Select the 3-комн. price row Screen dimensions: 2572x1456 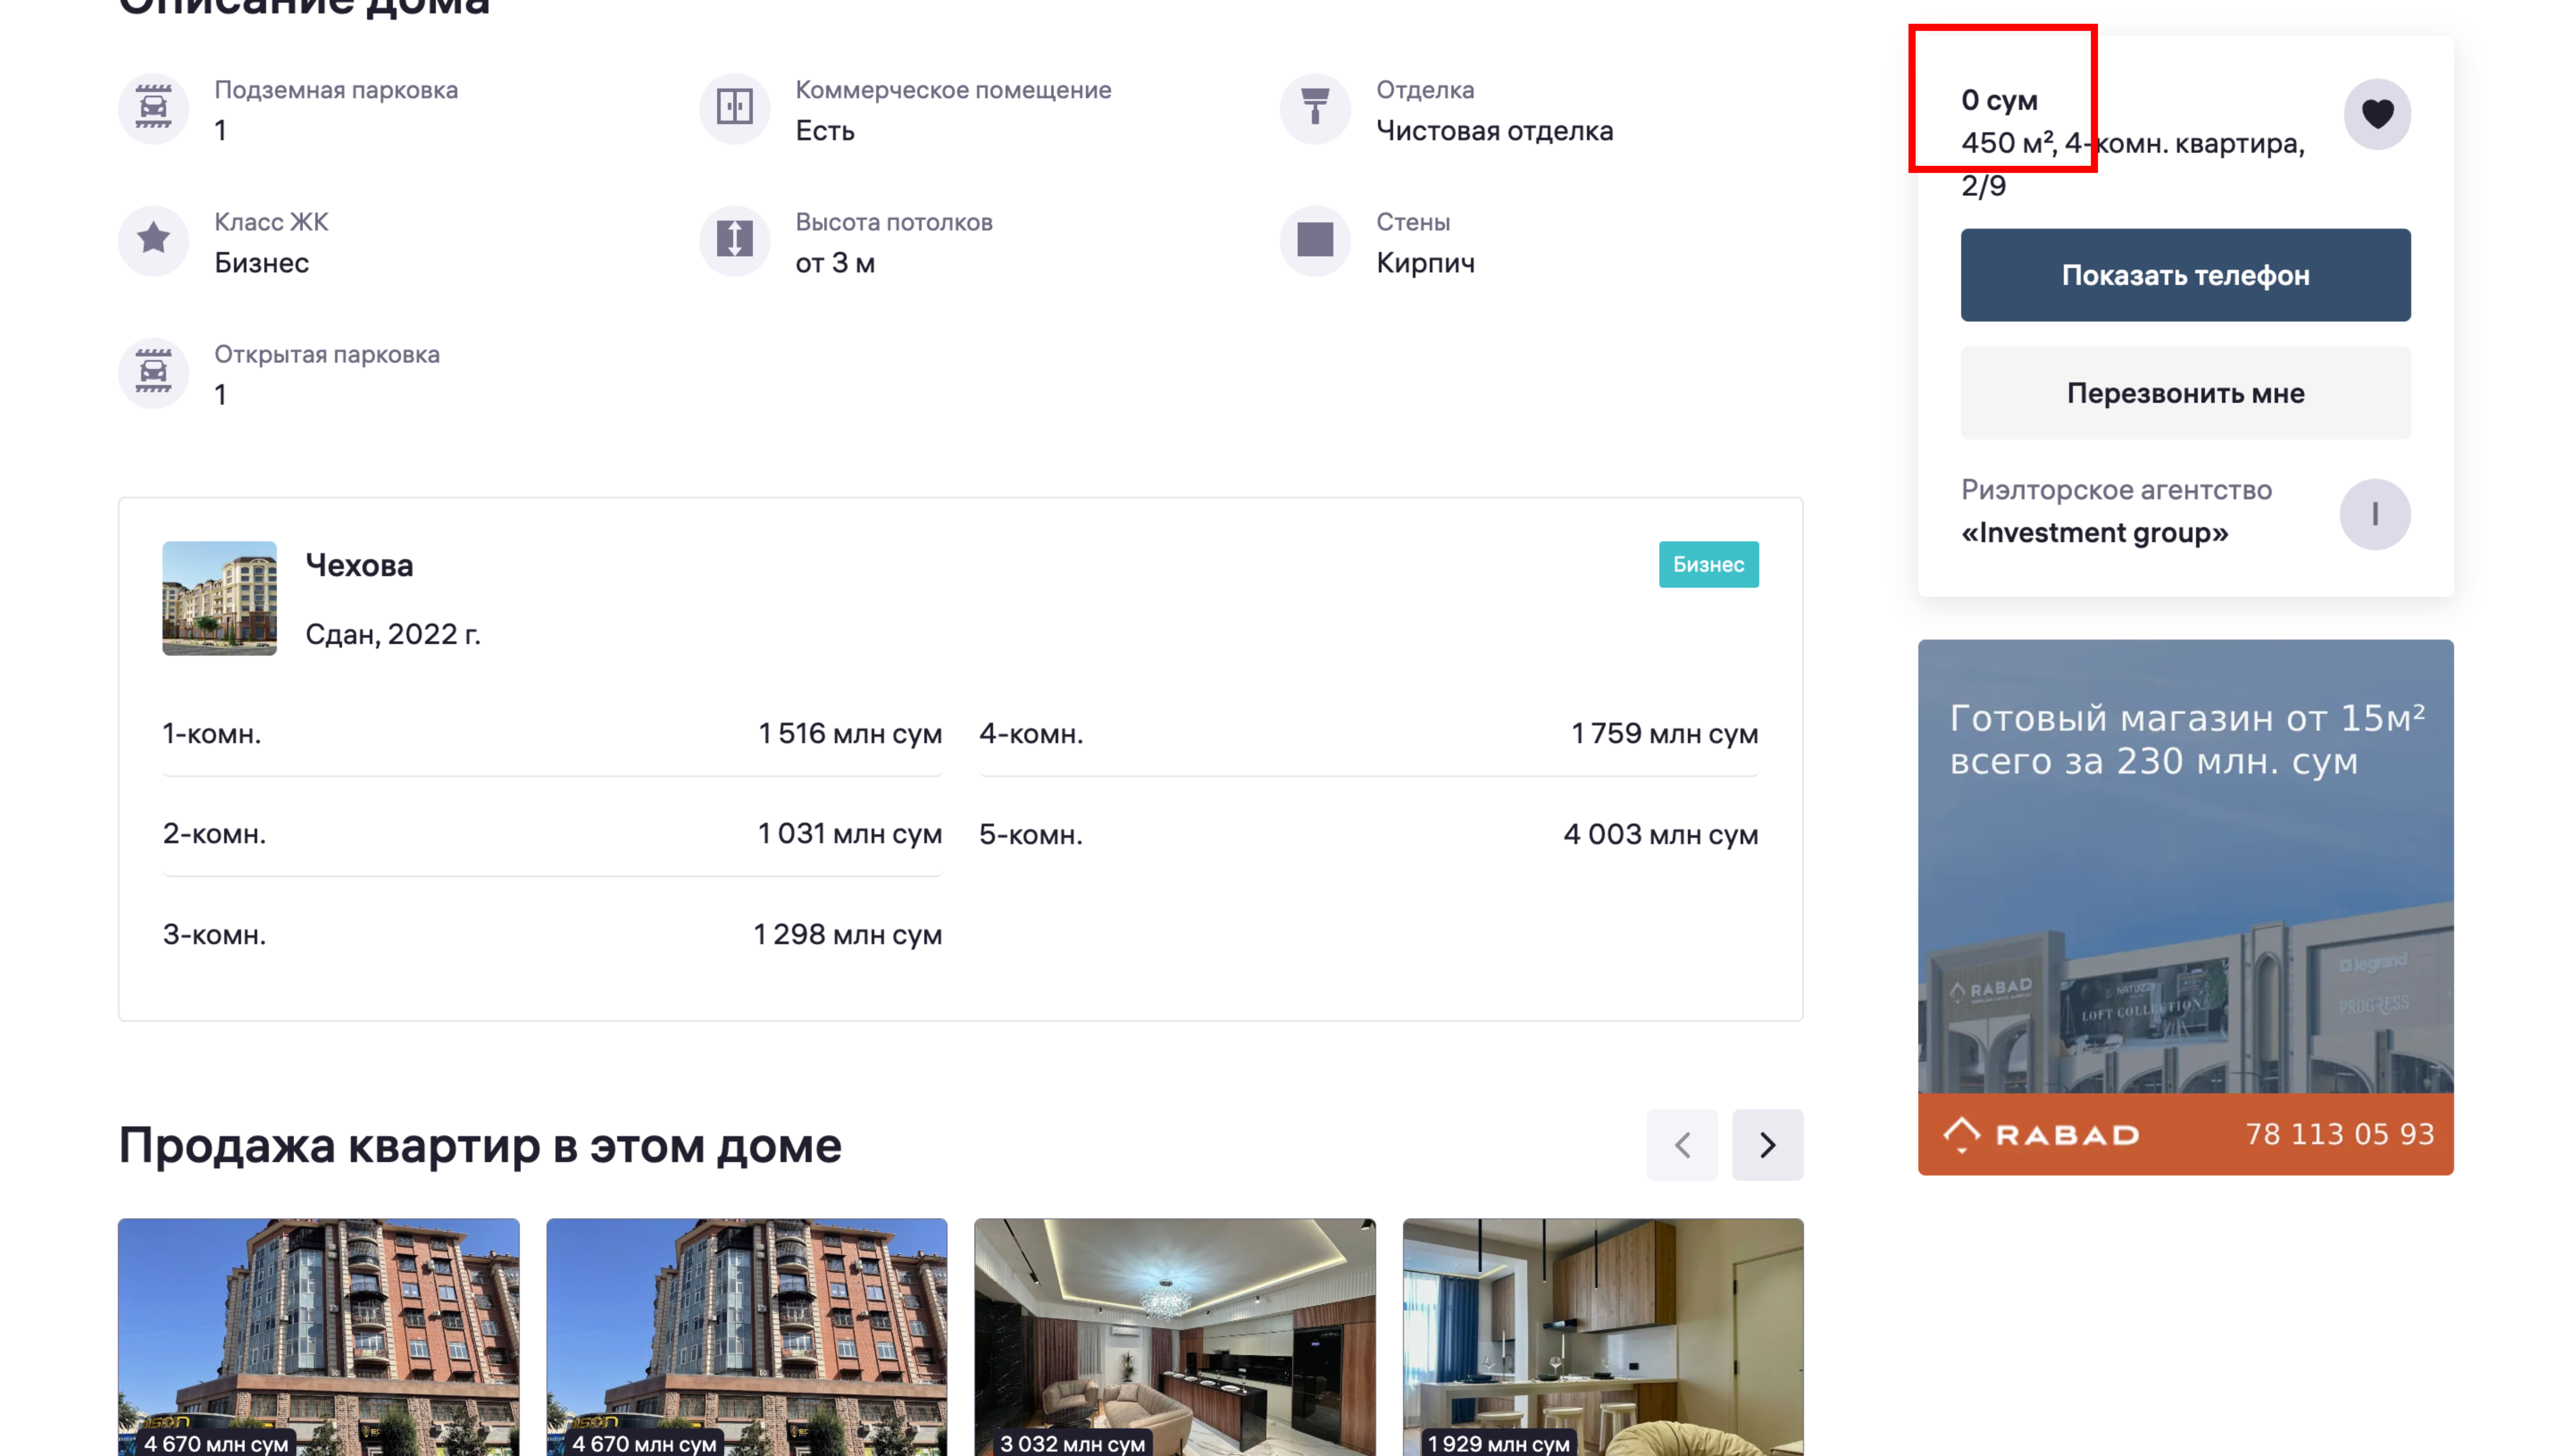(552, 935)
